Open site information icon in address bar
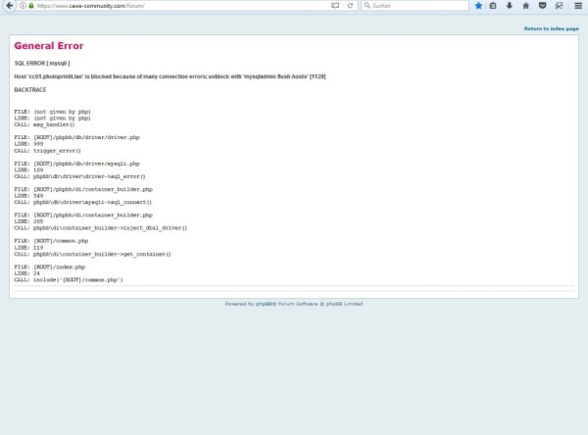Image resolution: width=588 pixels, height=435 pixels. [x=23, y=6]
